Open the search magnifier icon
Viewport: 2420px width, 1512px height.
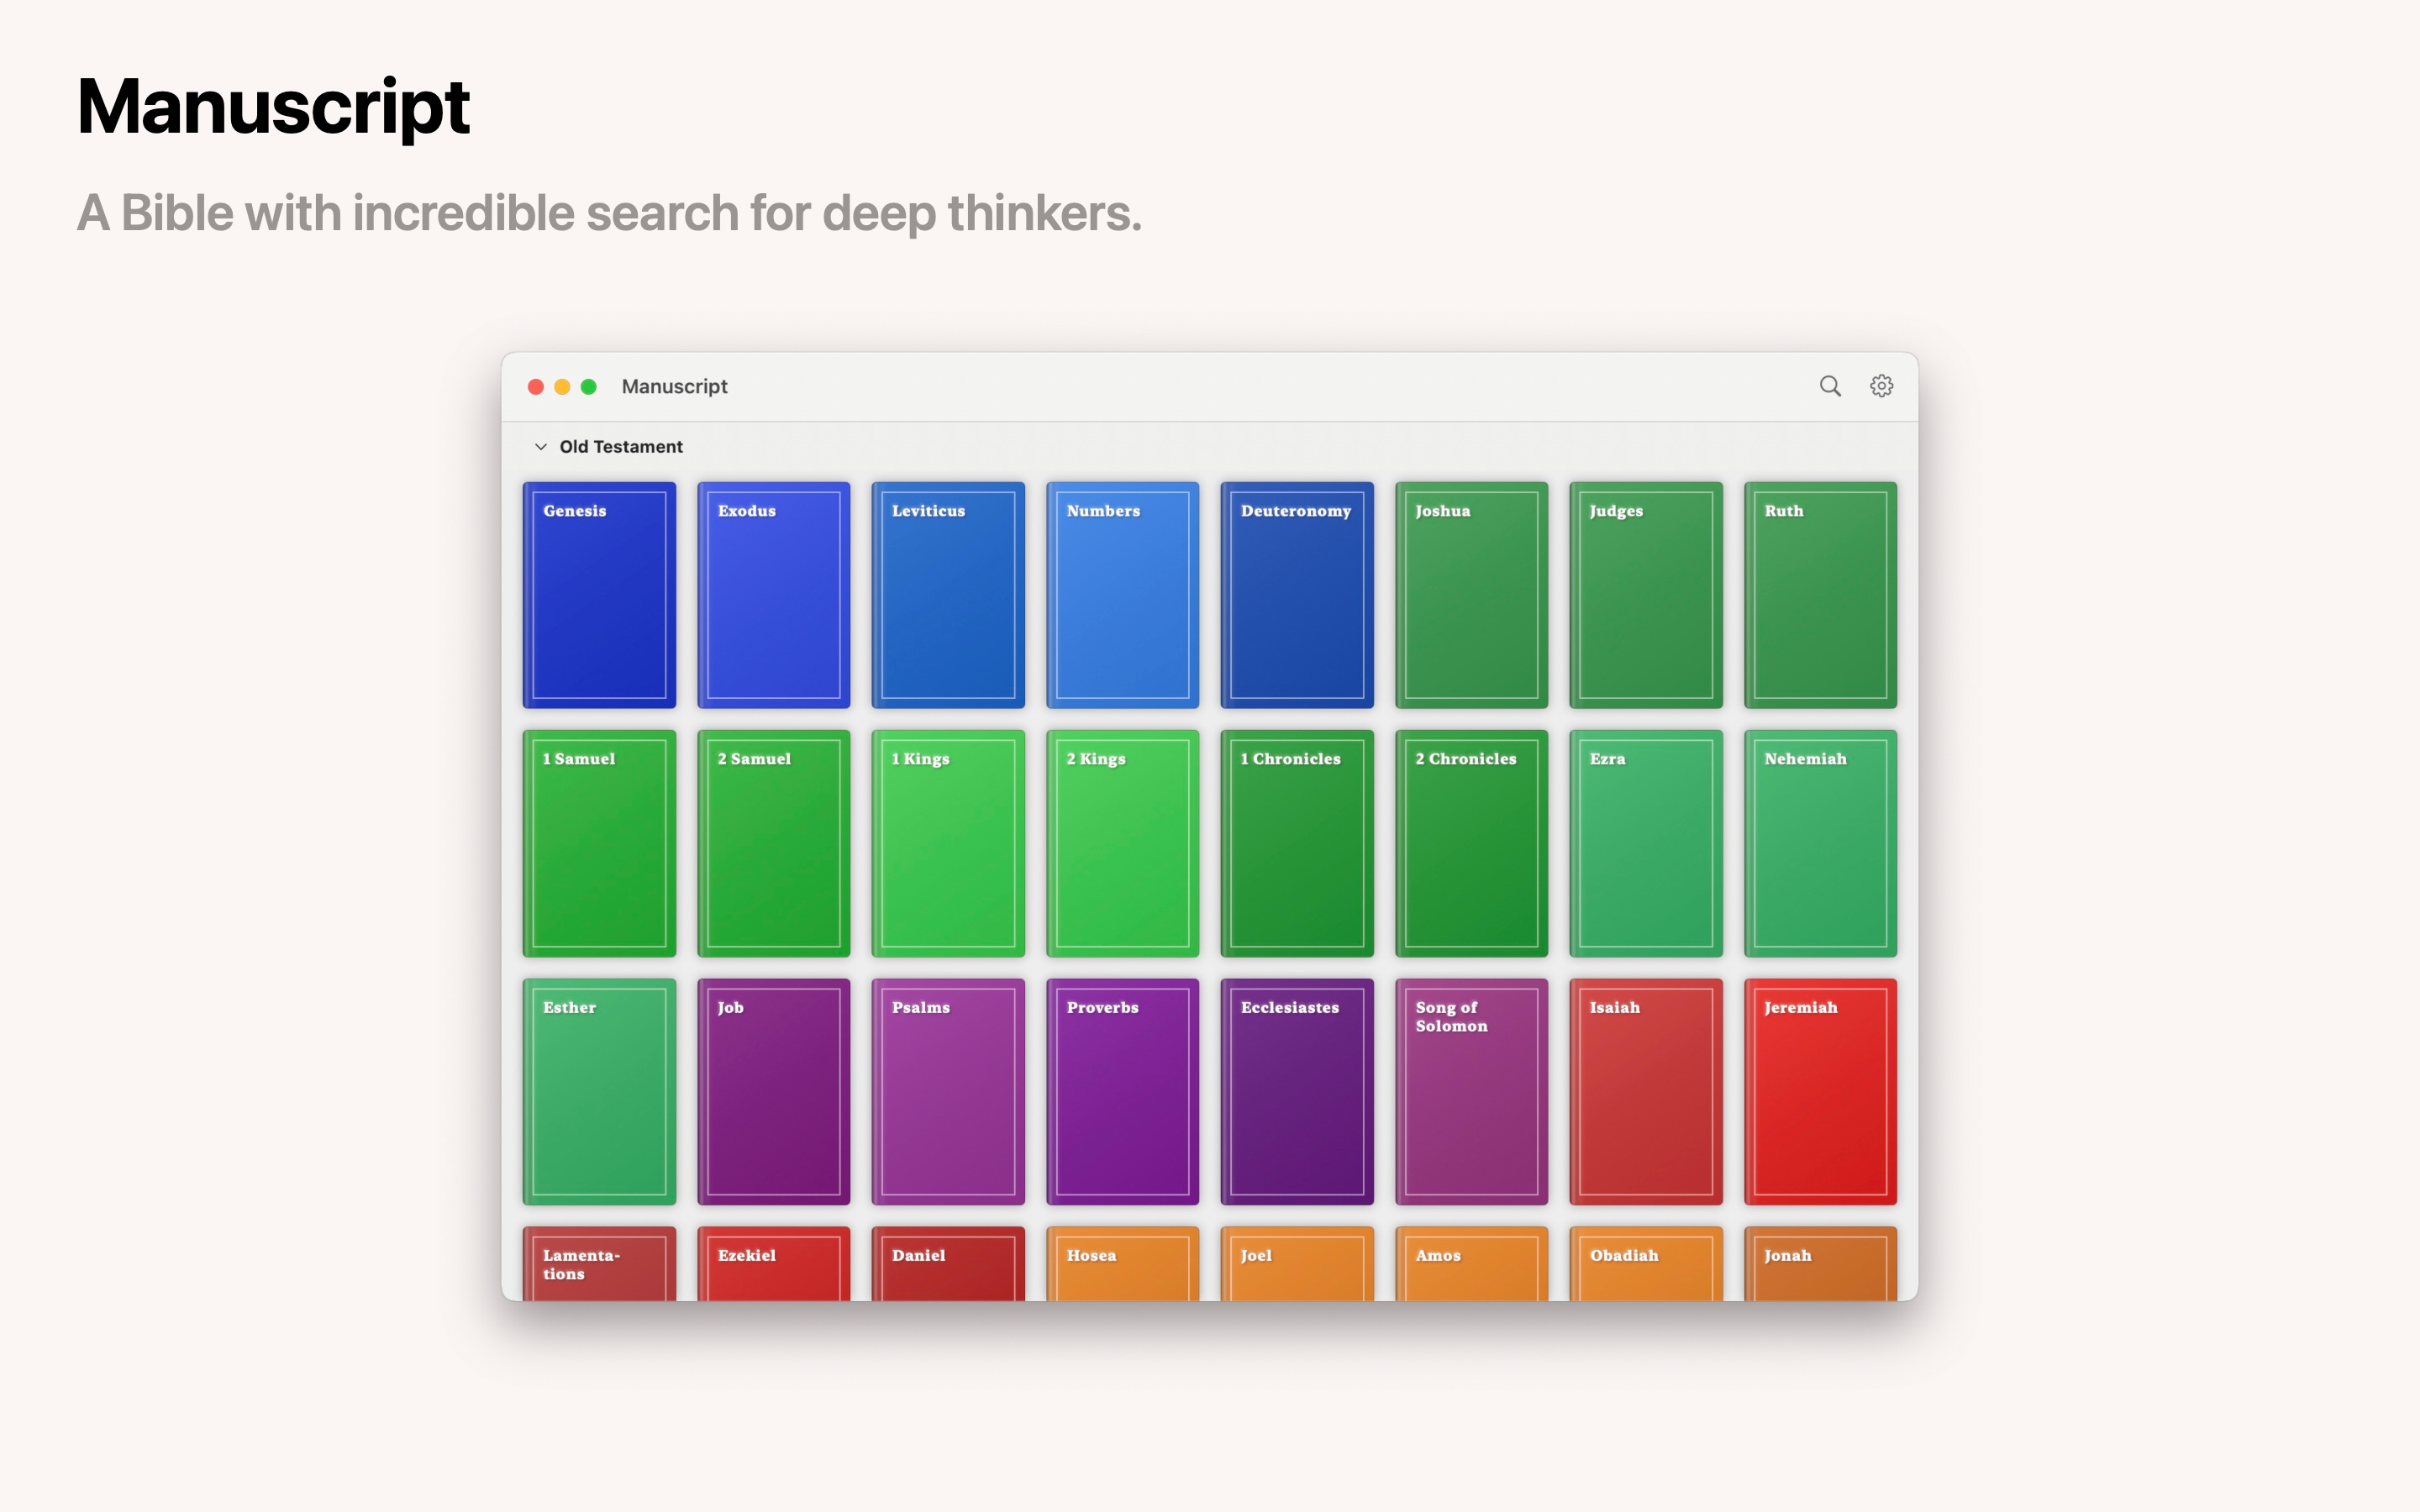(x=1830, y=386)
